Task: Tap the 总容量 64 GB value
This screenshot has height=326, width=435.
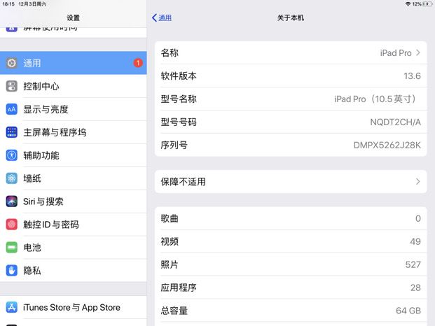Action: pos(408,311)
